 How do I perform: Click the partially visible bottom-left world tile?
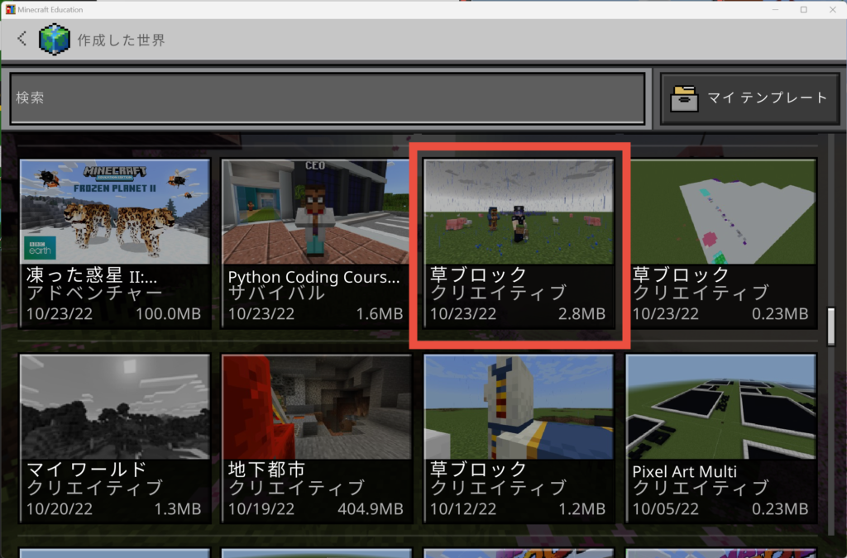point(114,552)
